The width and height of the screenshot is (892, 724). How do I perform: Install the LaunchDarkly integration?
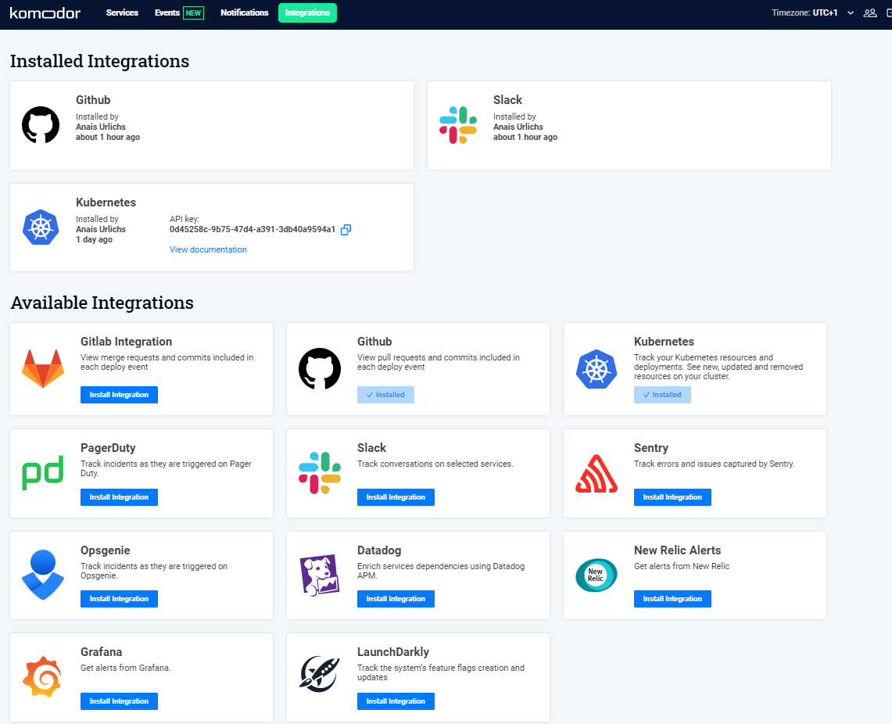click(x=396, y=701)
